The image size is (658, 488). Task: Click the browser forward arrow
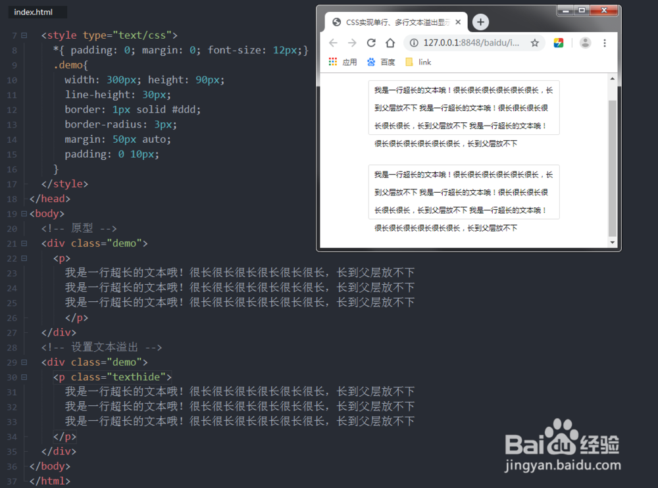[x=352, y=43]
